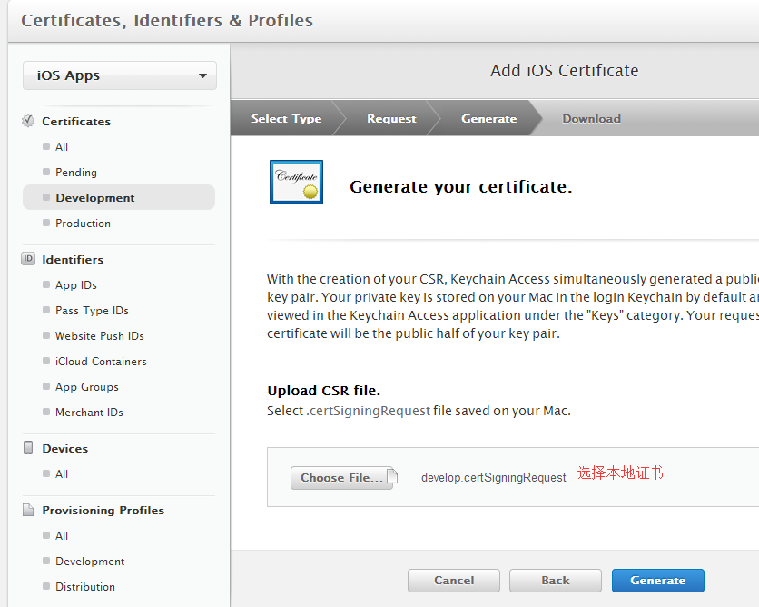Select the Development certificates item
The width and height of the screenshot is (759, 607).
(94, 197)
